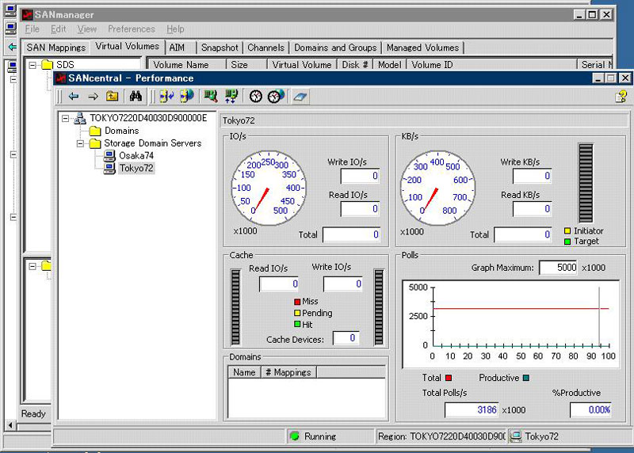
Task: Collapse the TOKYO7220D40030D900000E root node
Action: [65, 119]
